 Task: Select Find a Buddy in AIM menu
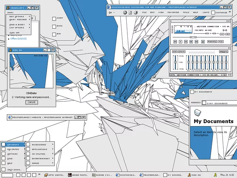pyautogui.click(x=19, y=24)
